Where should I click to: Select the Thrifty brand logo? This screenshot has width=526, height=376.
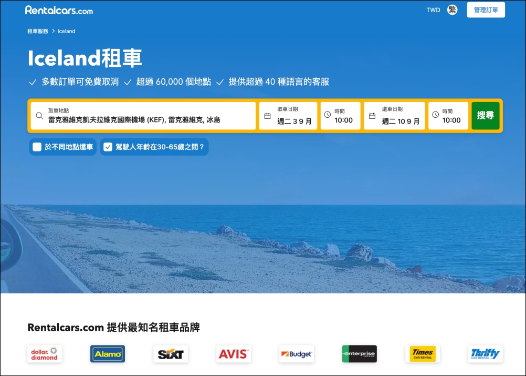[x=486, y=354]
